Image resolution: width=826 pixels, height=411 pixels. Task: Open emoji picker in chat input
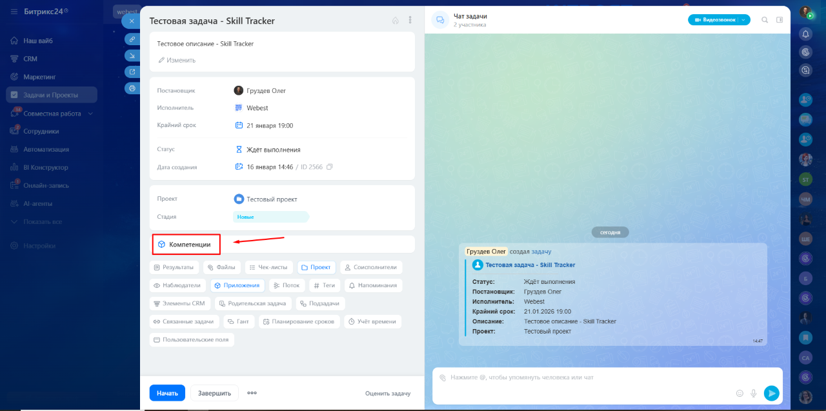pos(740,393)
